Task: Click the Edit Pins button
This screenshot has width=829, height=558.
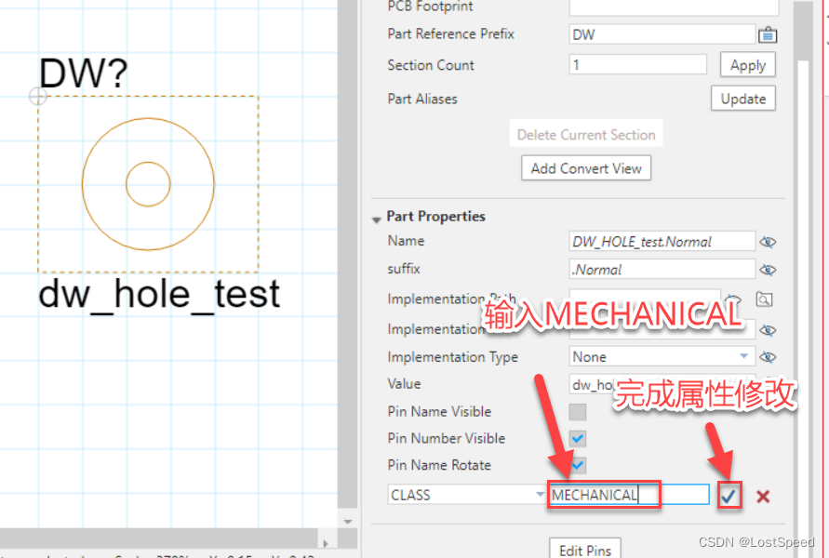Action: 584,550
